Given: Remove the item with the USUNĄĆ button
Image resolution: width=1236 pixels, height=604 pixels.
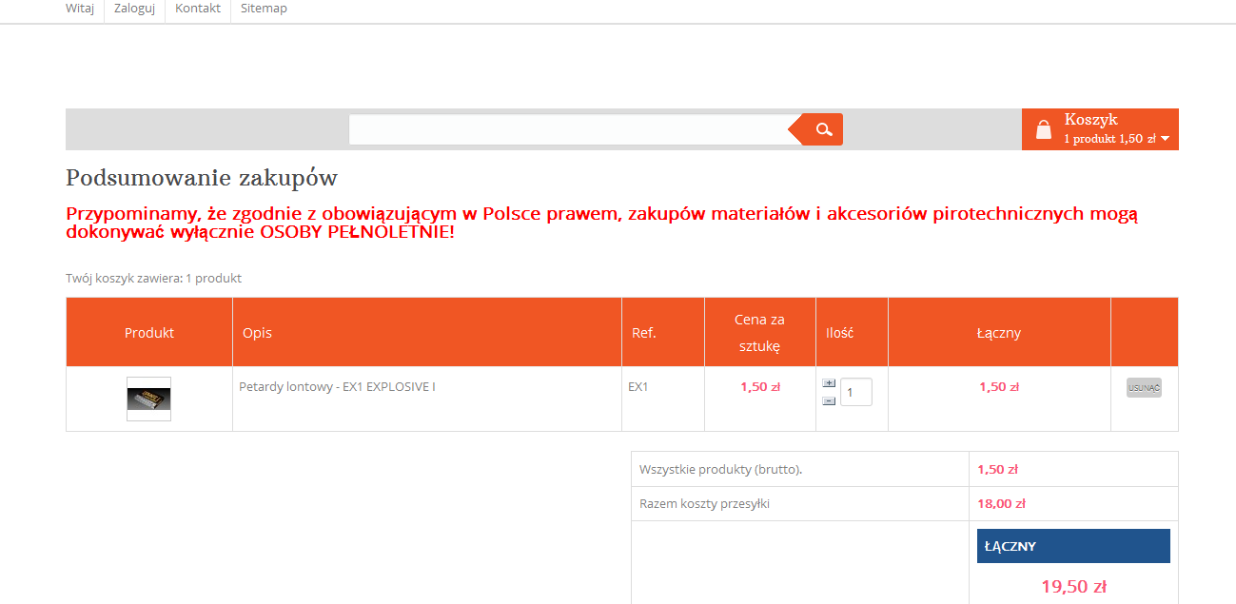Looking at the screenshot, I should tap(1144, 387).
